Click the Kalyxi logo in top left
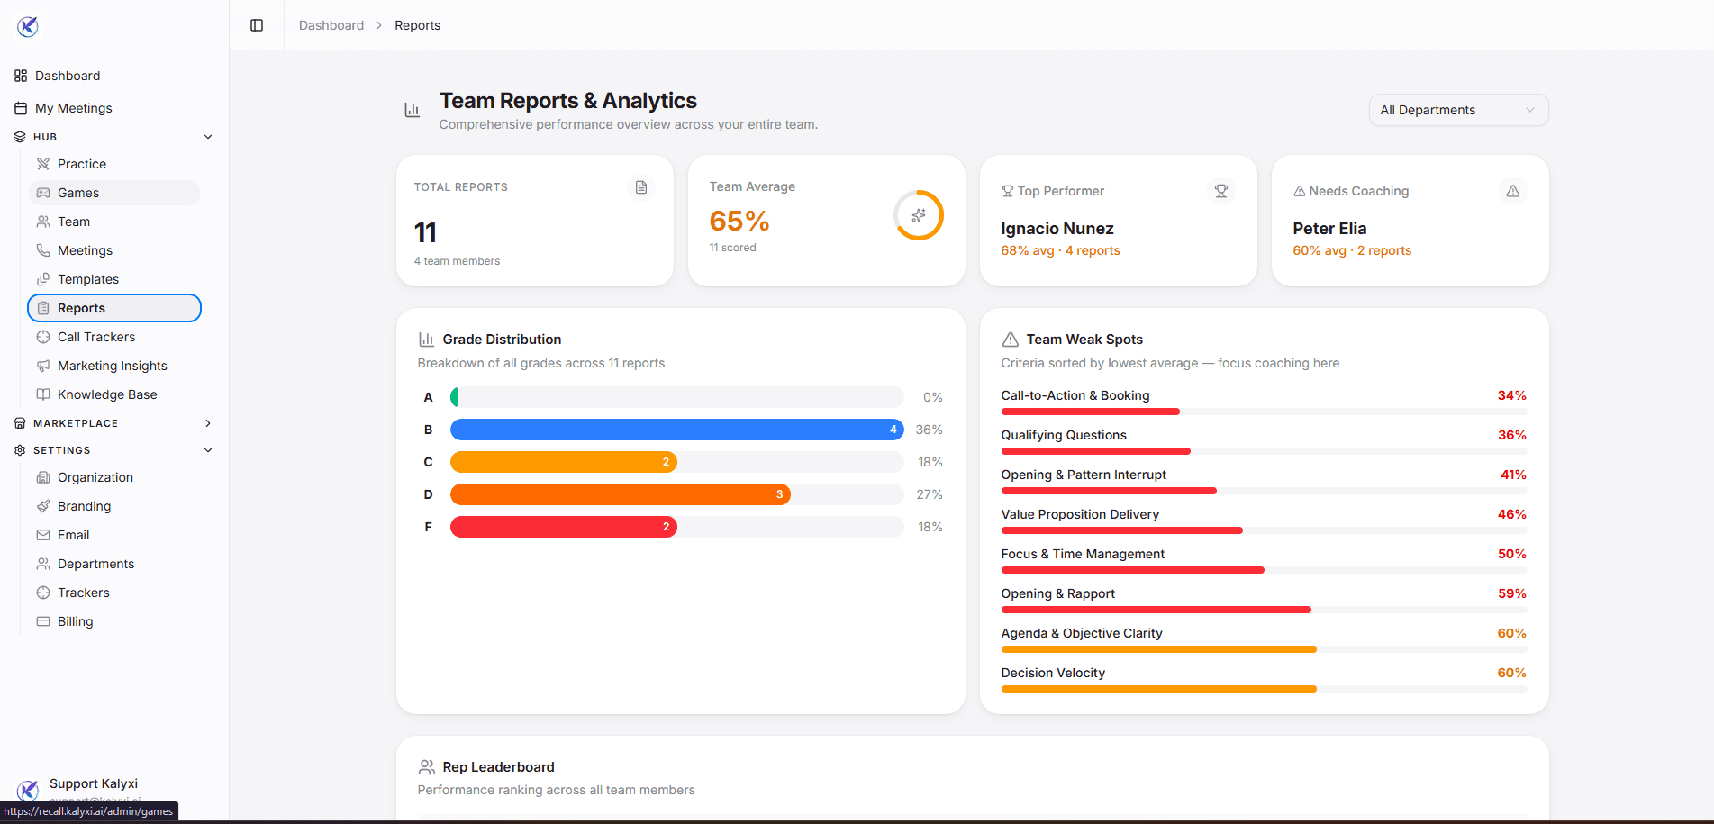 pyautogui.click(x=28, y=26)
